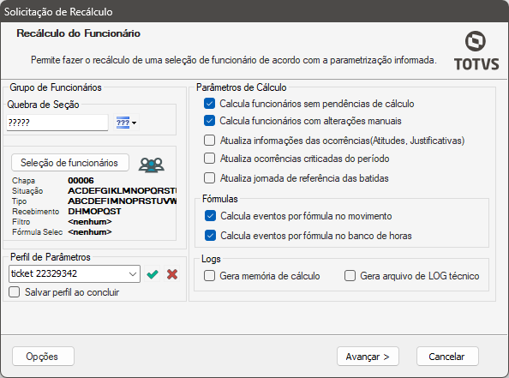Click the TOTVS logo
509x378 pixels.
[x=476, y=51]
